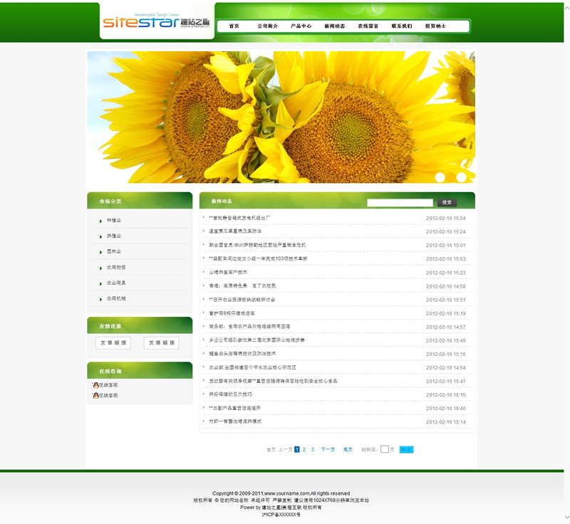
Task: Click the second white banner slide dot
Action: coord(461,177)
